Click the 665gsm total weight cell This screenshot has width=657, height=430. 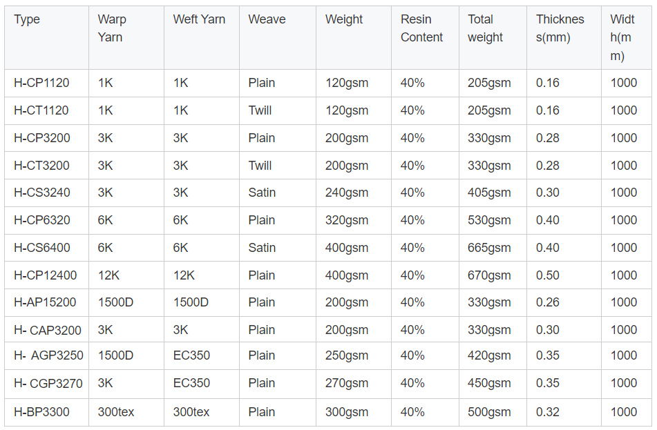pos(489,248)
